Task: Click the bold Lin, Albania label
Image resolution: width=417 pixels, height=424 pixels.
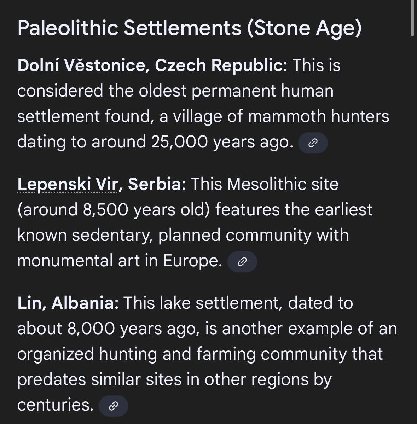Action: [68, 303]
